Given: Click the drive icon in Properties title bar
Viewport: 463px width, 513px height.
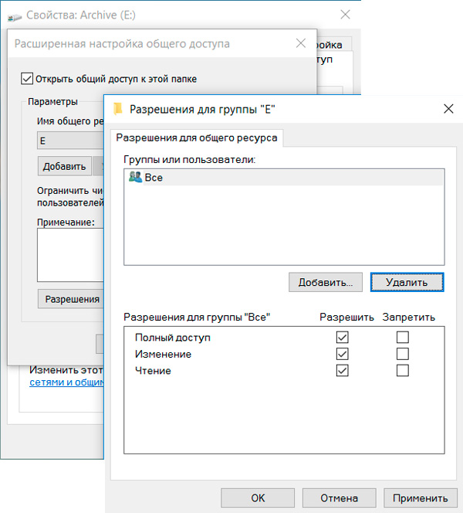Looking at the screenshot, I should [12, 14].
